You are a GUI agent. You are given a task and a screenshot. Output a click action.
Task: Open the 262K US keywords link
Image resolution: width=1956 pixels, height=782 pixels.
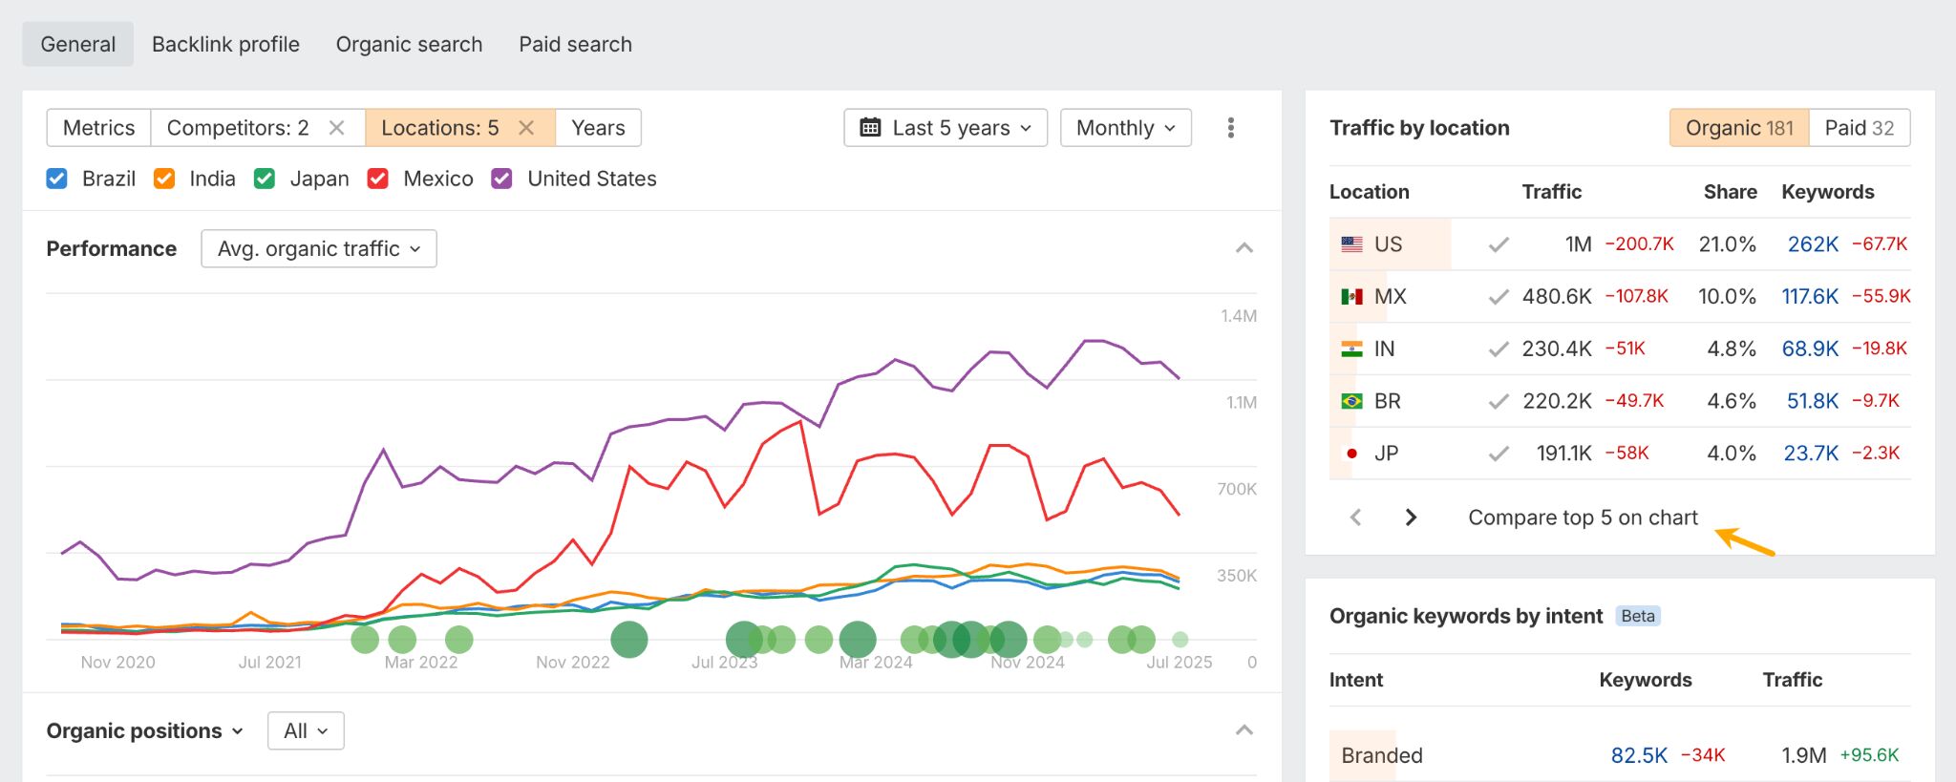tap(1812, 244)
